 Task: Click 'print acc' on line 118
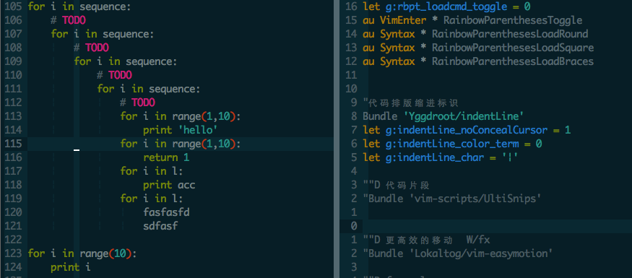point(169,185)
